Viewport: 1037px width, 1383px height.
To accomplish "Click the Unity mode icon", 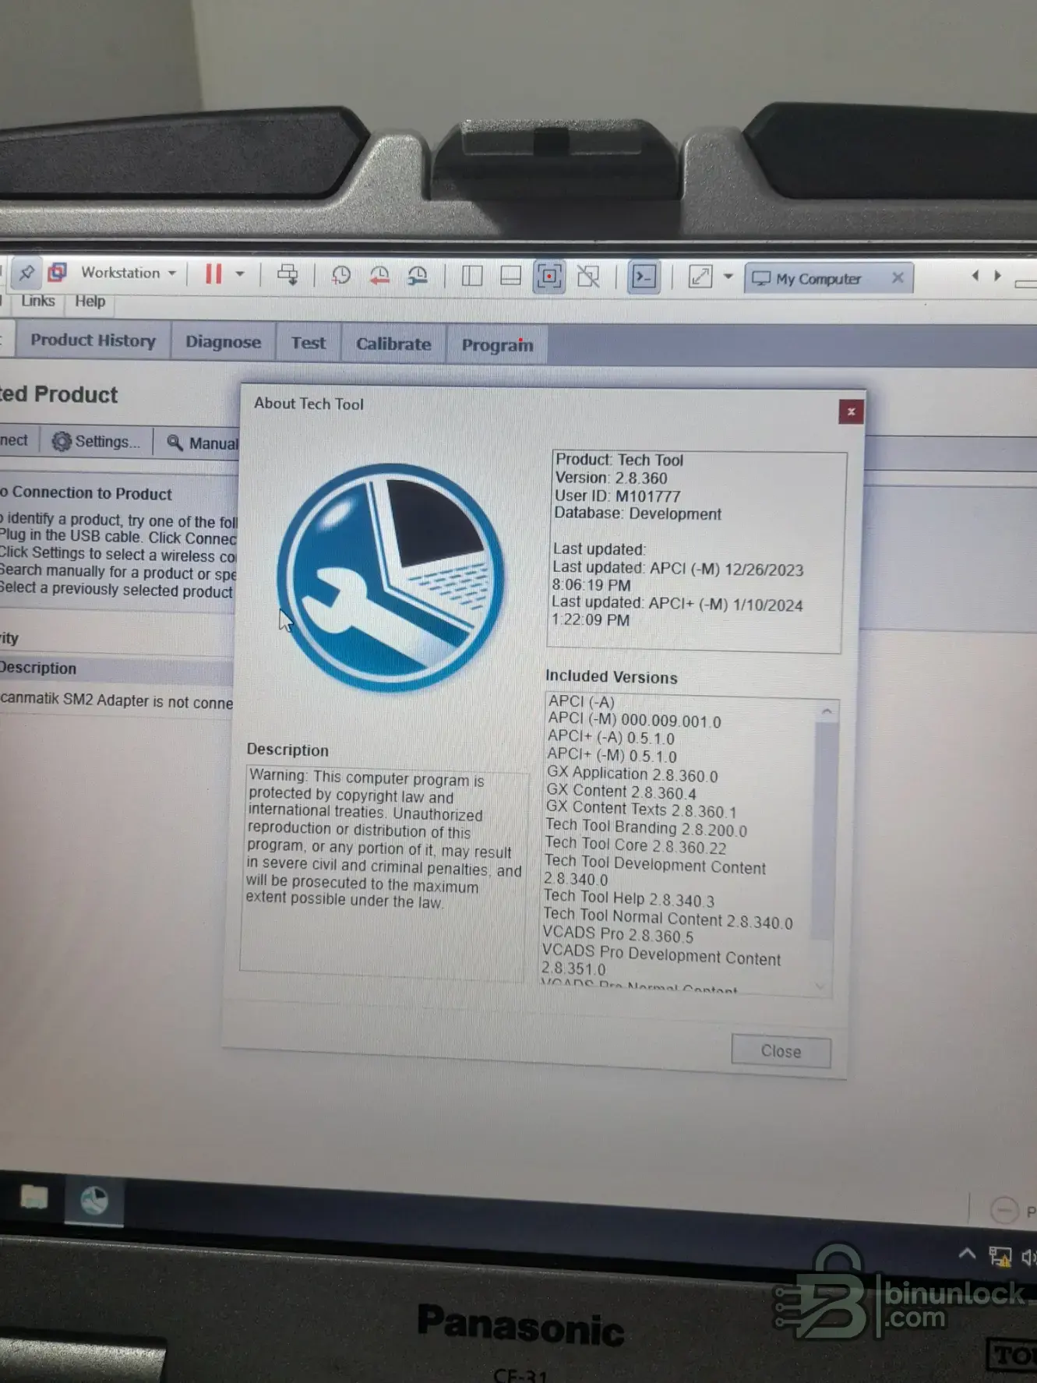I will point(588,277).
